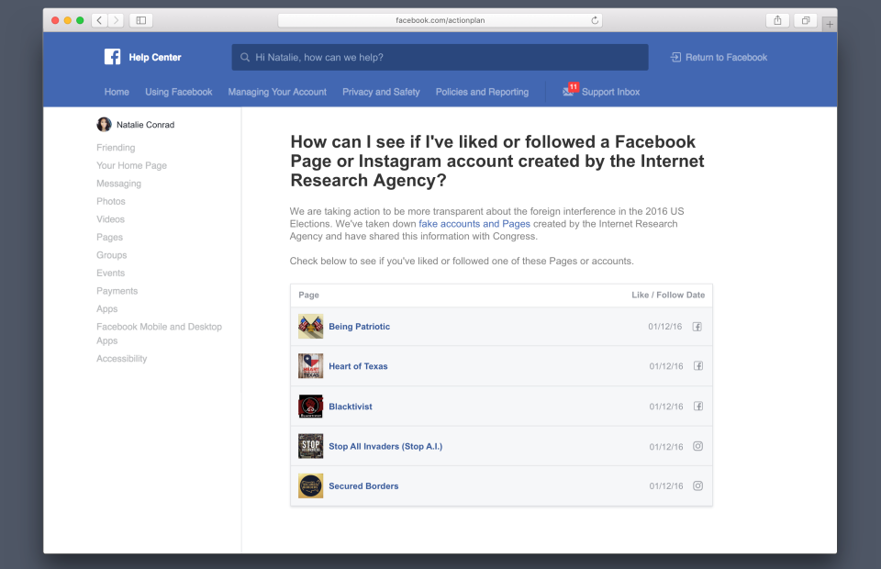Select Facebook Mobile and Desktop Apps in sidebar

tap(159, 334)
